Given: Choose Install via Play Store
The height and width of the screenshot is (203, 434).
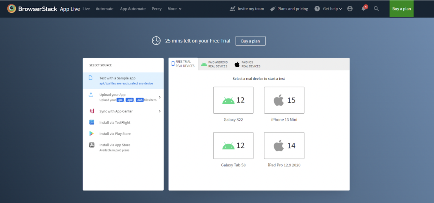Looking at the screenshot, I should click(115, 134).
